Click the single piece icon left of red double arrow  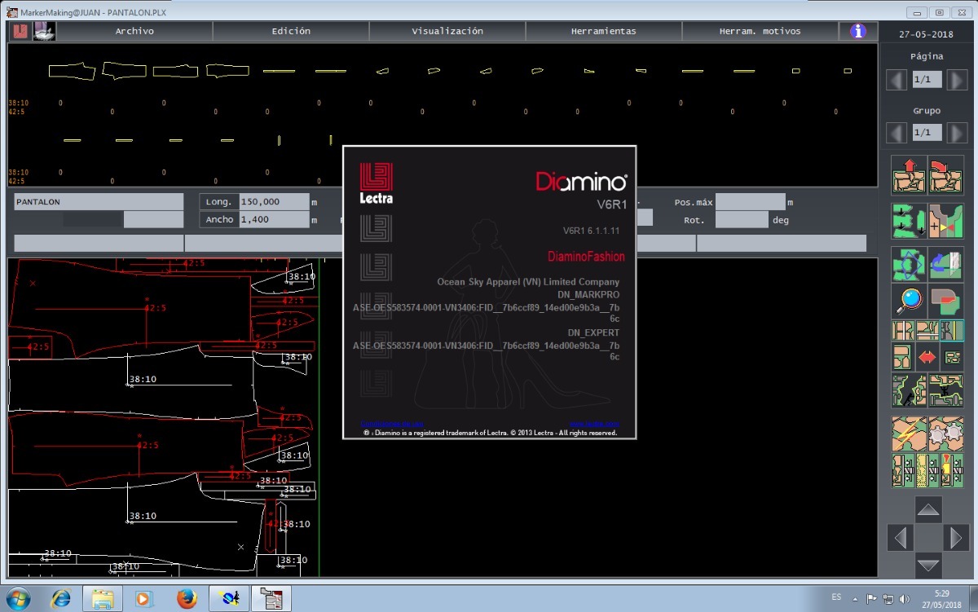coord(903,356)
